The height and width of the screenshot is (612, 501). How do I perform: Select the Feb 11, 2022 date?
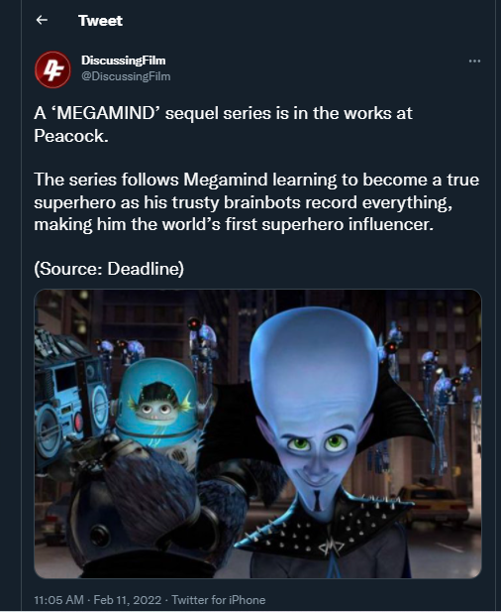pos(128,599)
